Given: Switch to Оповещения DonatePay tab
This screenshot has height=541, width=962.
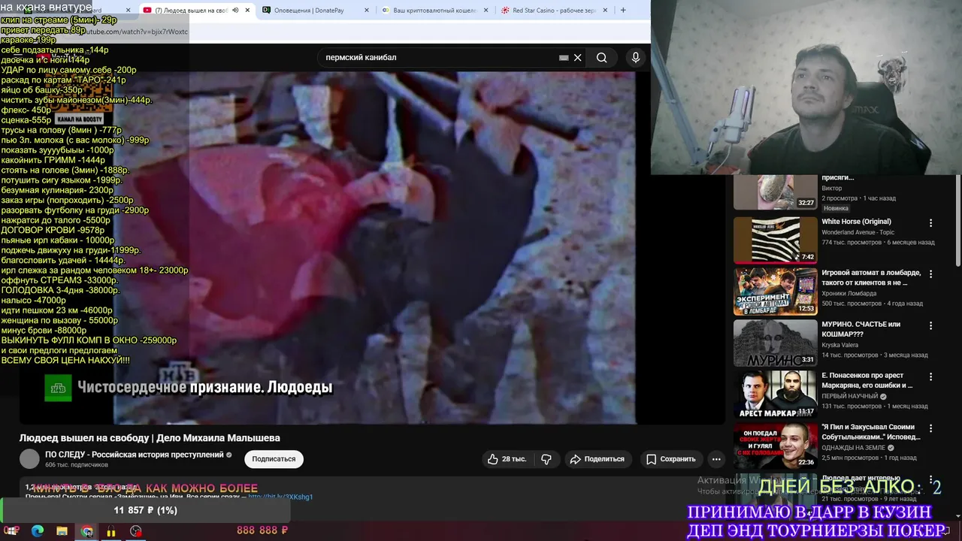Looking at the screenshot, I should pyautogui.click(x=308, y=11).
